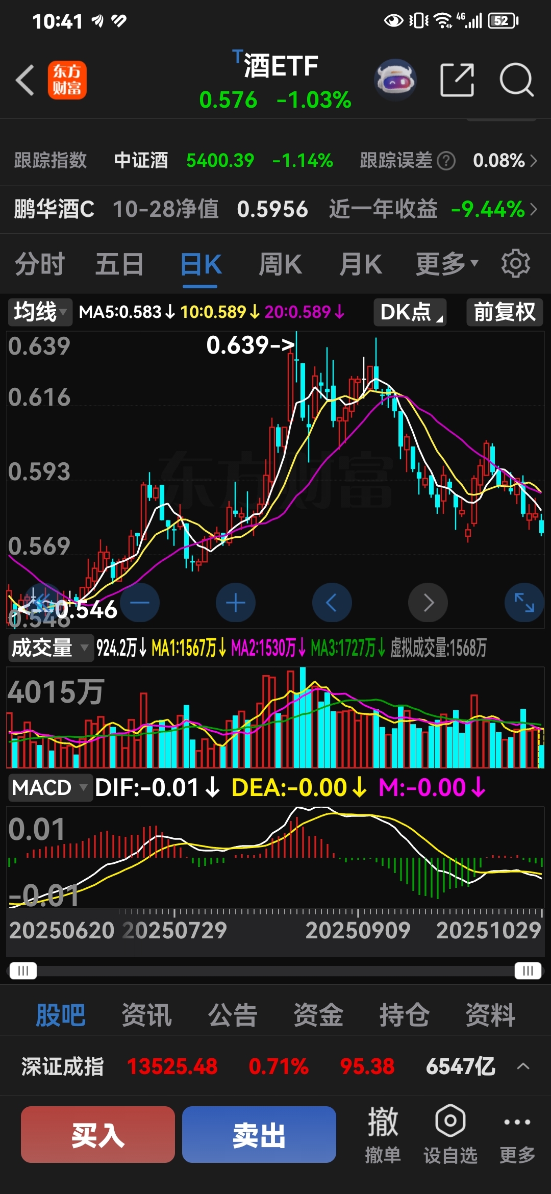The height and width of the screenshot is (1194, 551).
Task: Open 更多 three-dot menu at bottom
Action: click(517, 1134)
